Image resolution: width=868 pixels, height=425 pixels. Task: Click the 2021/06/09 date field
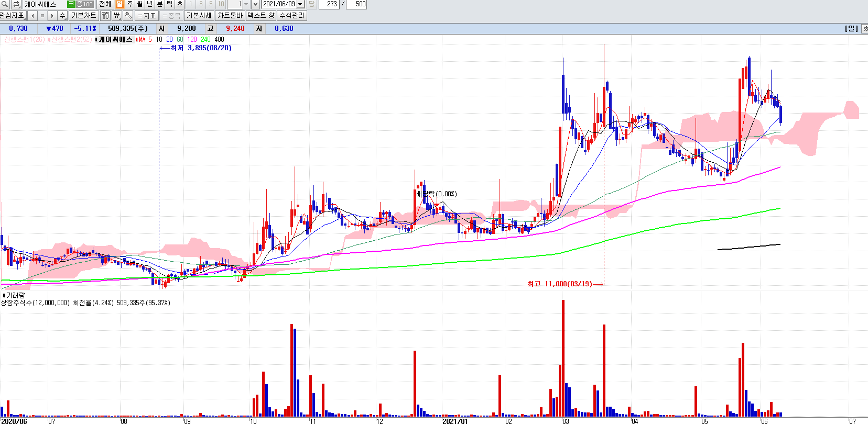pos(279,4)
